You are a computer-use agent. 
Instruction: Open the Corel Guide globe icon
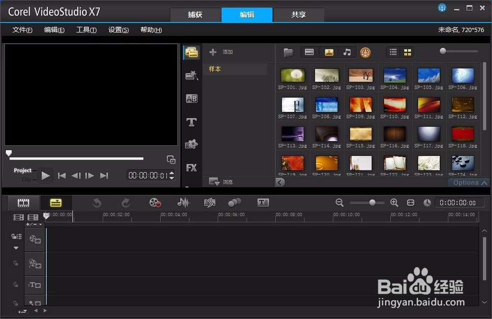(x=442, y=8)
